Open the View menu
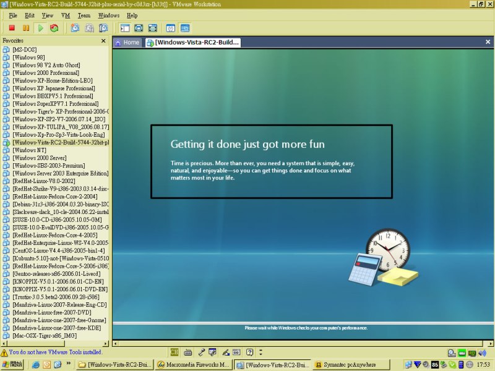 point(48,15)
